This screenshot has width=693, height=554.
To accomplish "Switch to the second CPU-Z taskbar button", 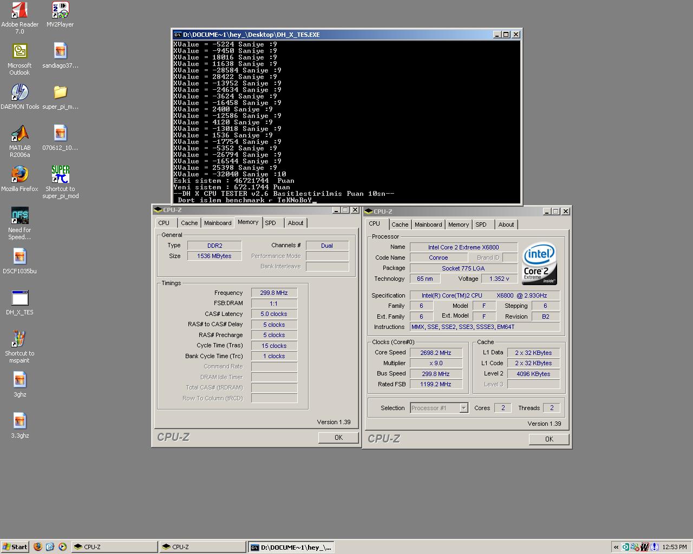I will (x=203, y=547).
